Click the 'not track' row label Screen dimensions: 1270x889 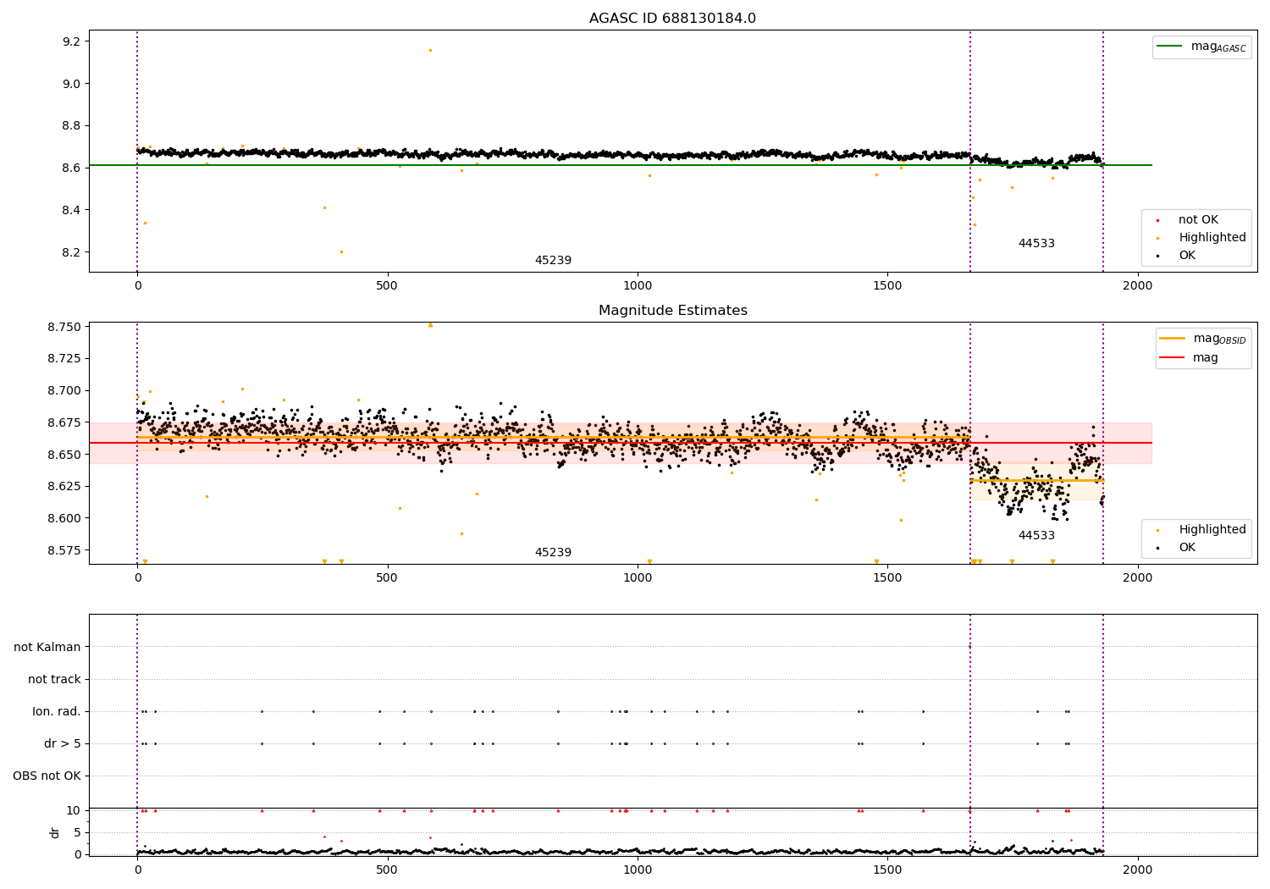54,680
